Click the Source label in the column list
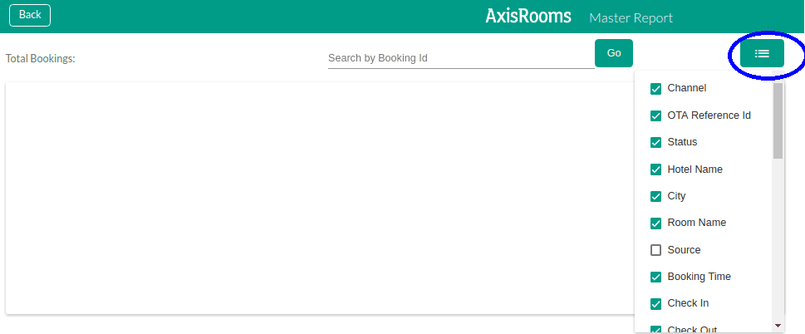 (x=684, y=250)
